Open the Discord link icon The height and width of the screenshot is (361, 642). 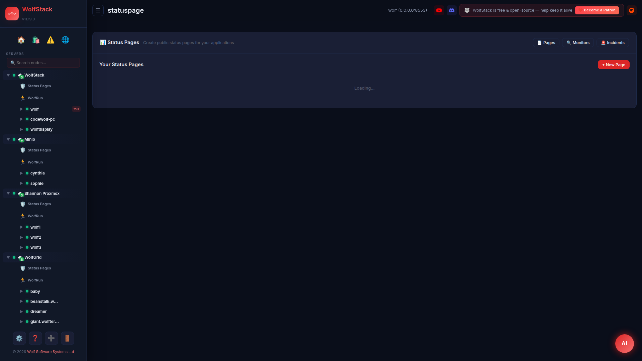[x=452, y=10]
